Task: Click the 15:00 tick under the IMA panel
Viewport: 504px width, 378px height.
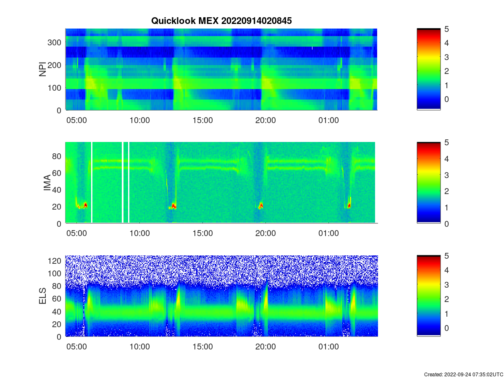Action: pyautogui.click(x=202, y=234)
